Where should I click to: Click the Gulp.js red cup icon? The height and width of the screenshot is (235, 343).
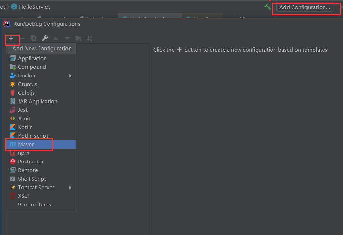[13, 93]
